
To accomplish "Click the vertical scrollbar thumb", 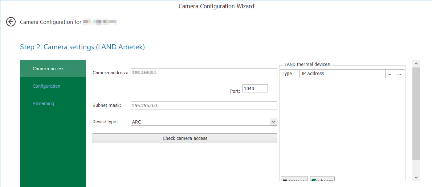I will pos(416,113).
